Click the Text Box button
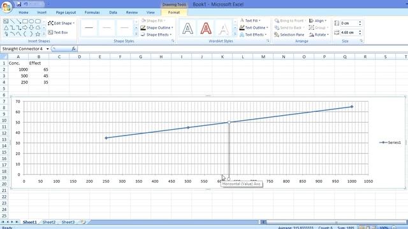Screen dimensions: 408x229 tap(58, 32)
